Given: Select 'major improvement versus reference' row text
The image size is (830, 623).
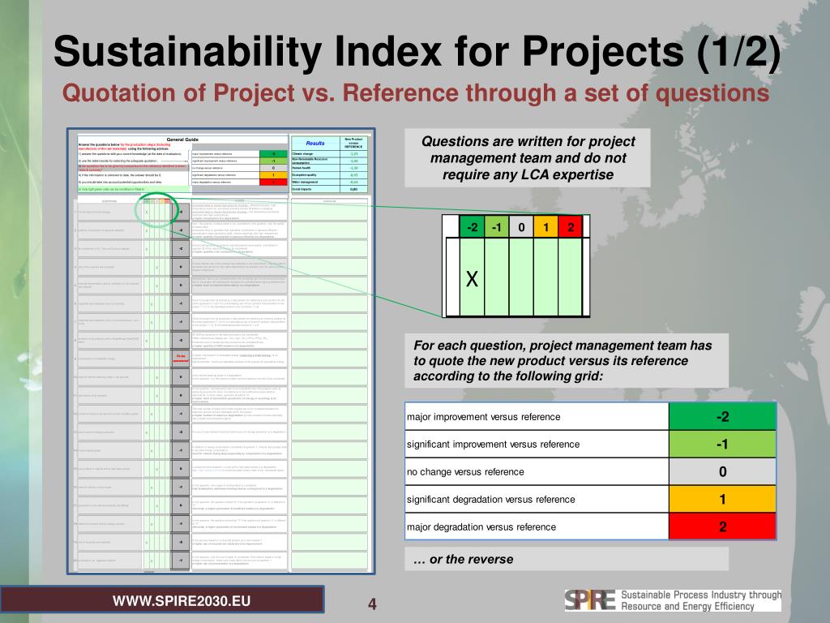Looking at the screenshot, I should (x=483, y=417).
